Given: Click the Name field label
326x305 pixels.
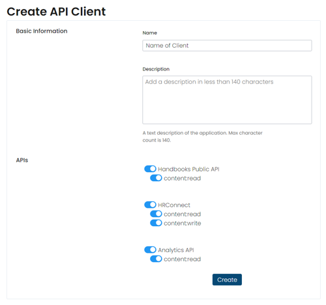Looking at the screenshot, I should point(150,33).
